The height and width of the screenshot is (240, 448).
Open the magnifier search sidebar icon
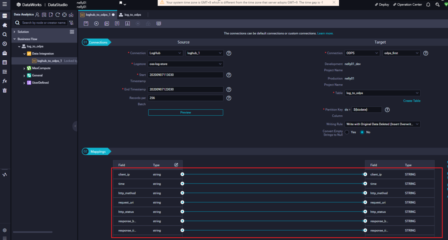(x=4, y=34)
